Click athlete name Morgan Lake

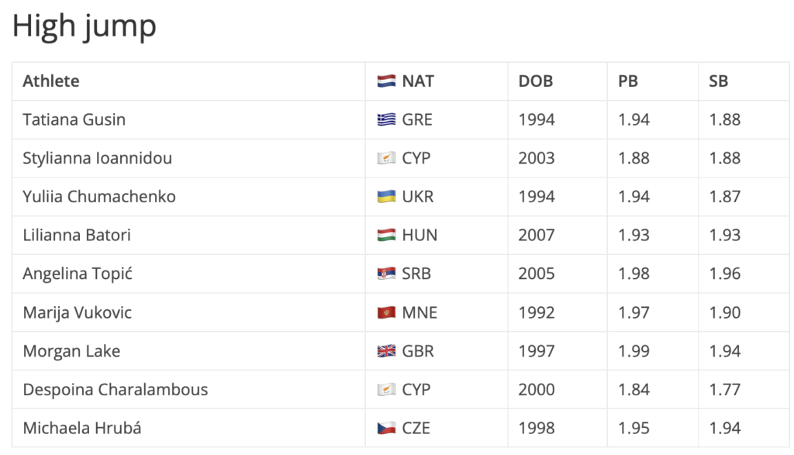click(71, 351)
